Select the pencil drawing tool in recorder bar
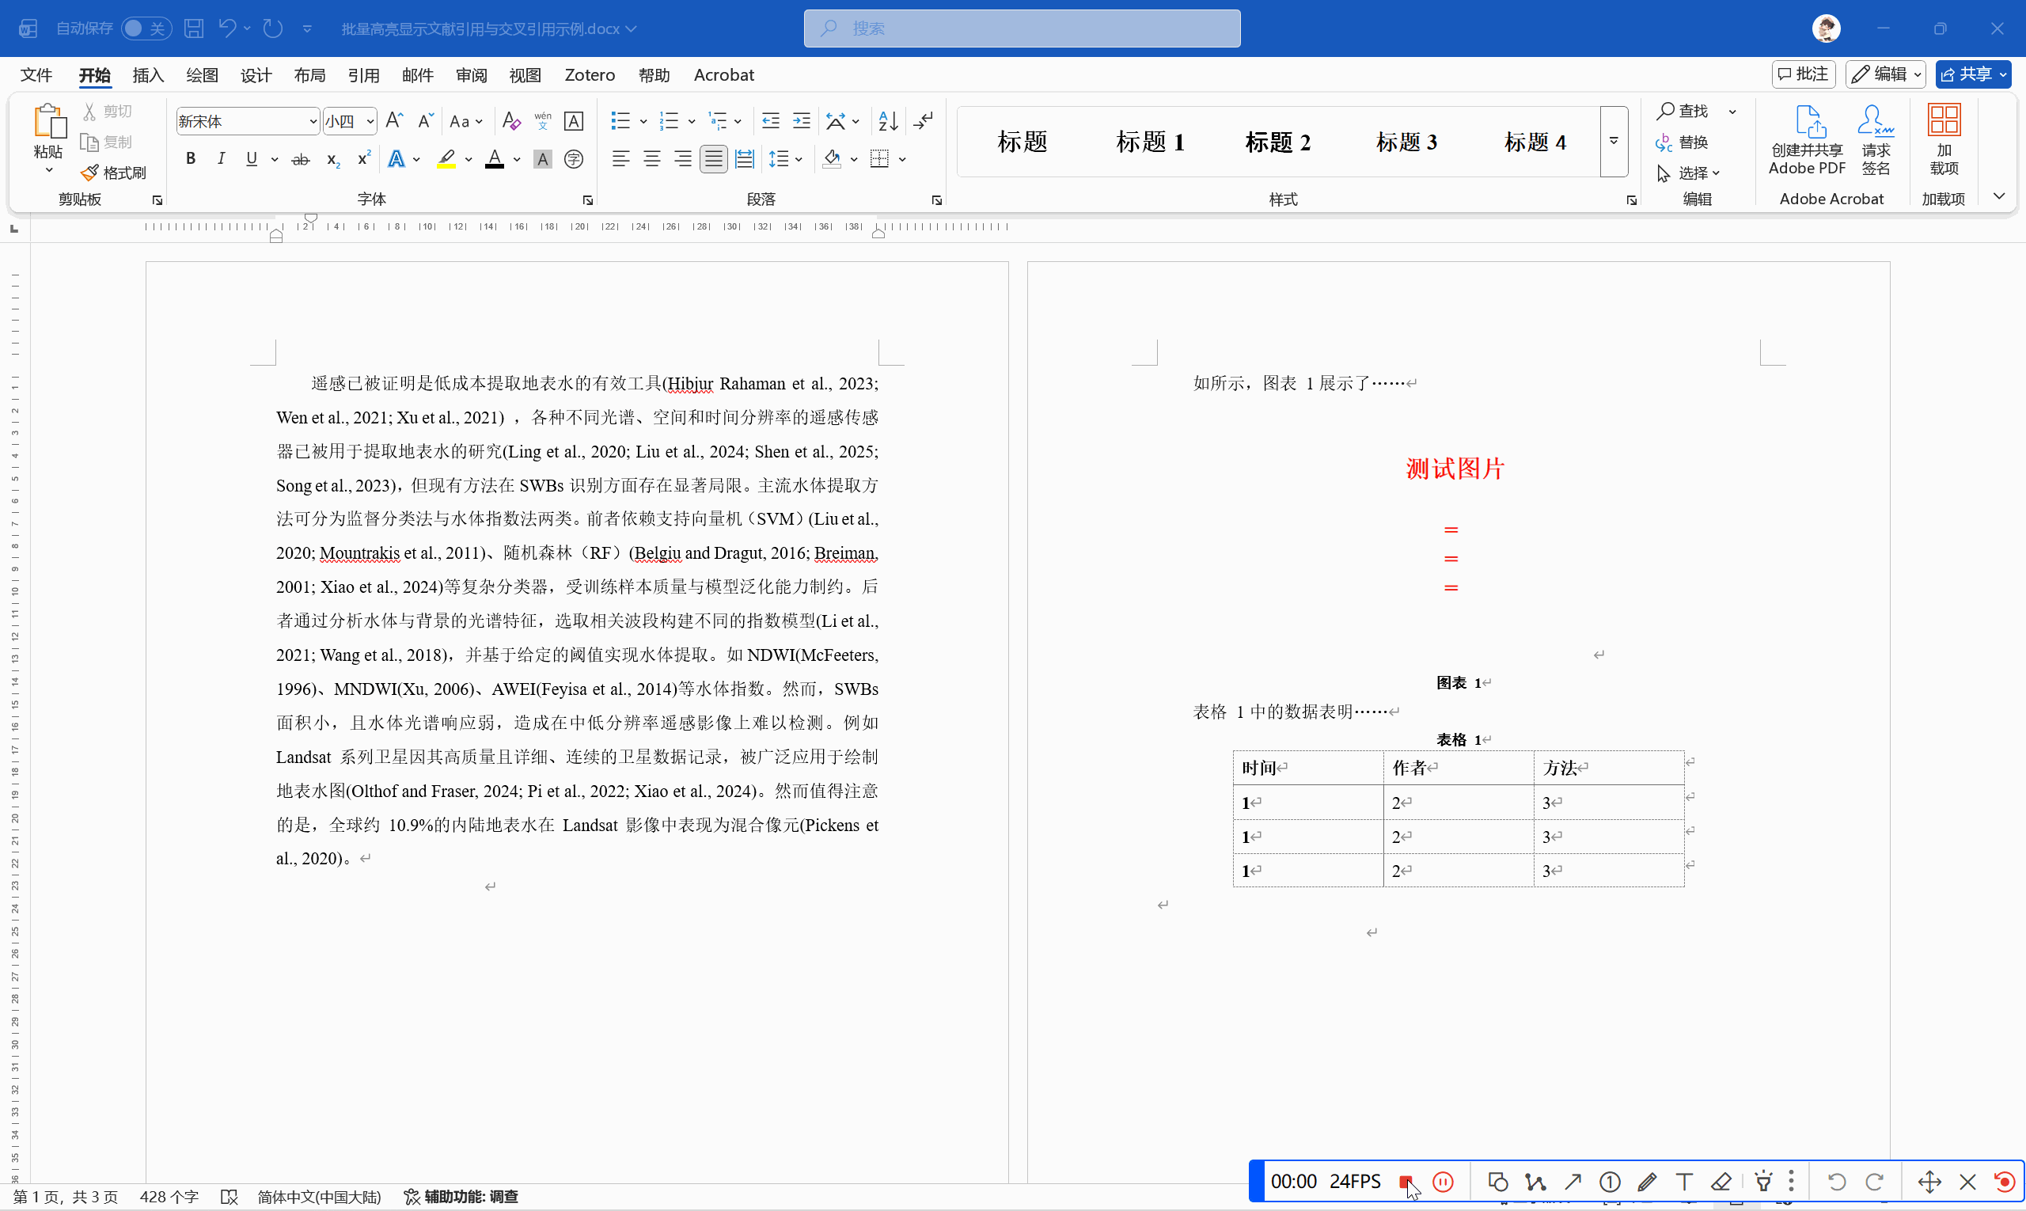Viewport: 2026px width, 1211px height. (1647, 1182)
